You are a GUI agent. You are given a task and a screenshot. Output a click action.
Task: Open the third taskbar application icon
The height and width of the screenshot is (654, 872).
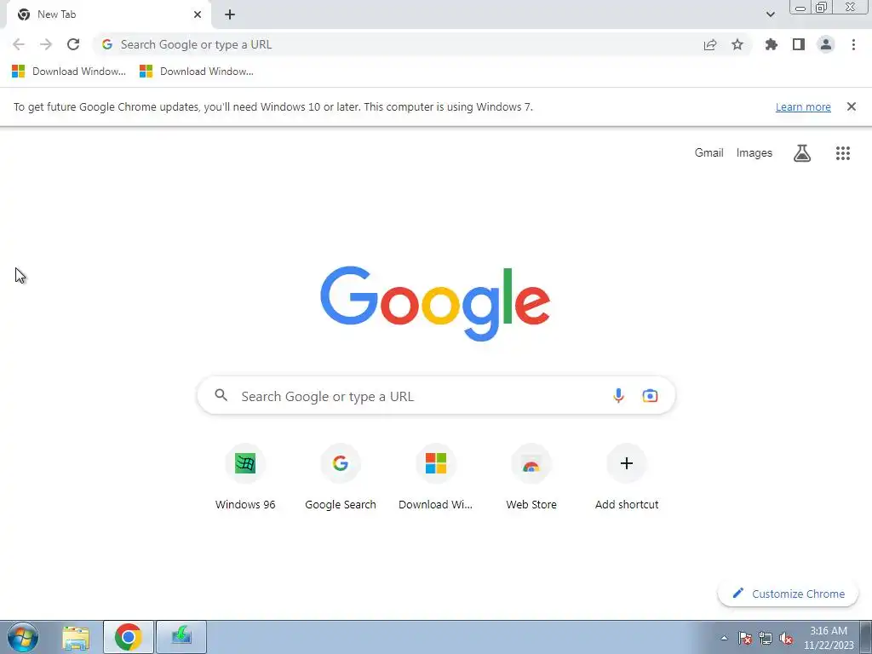(181, 637)
